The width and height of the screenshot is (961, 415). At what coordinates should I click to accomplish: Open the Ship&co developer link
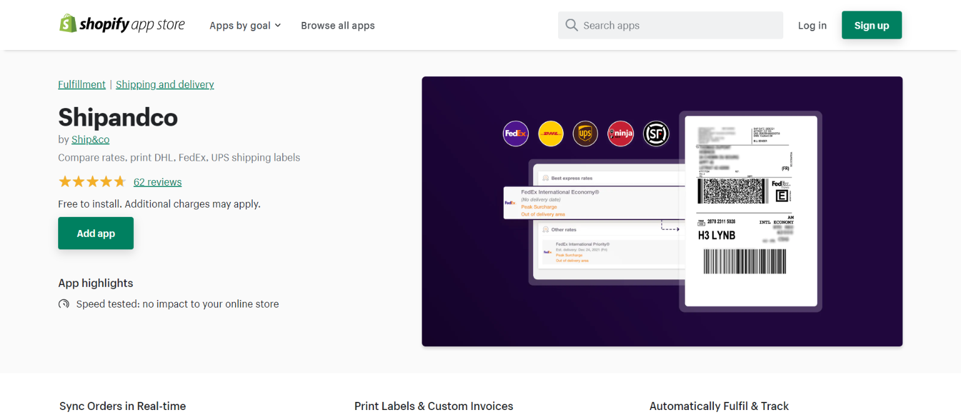pyautogui.click(x=91, y=139)
